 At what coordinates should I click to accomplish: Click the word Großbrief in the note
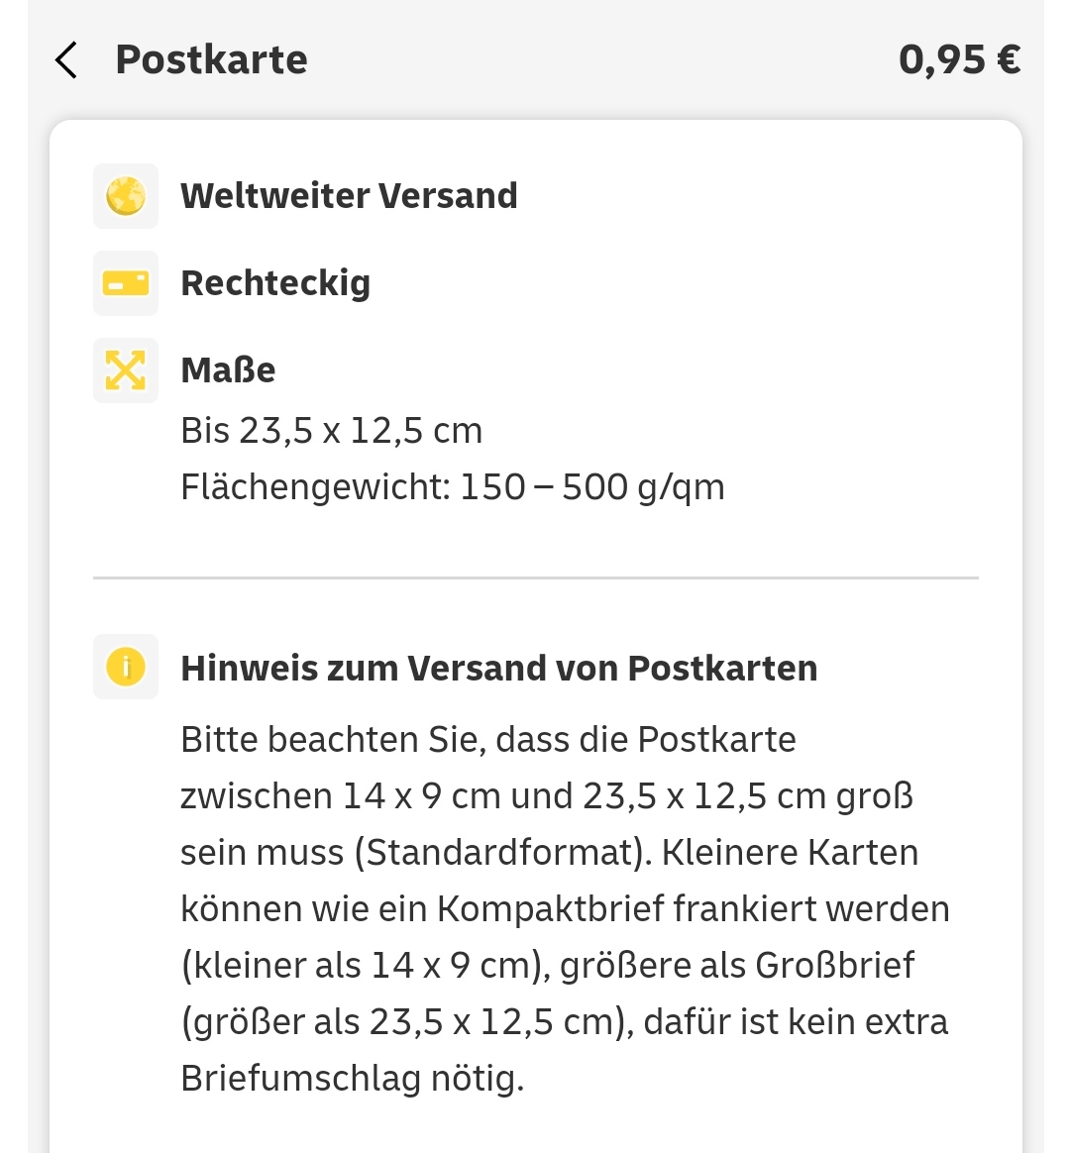point(834,966)
